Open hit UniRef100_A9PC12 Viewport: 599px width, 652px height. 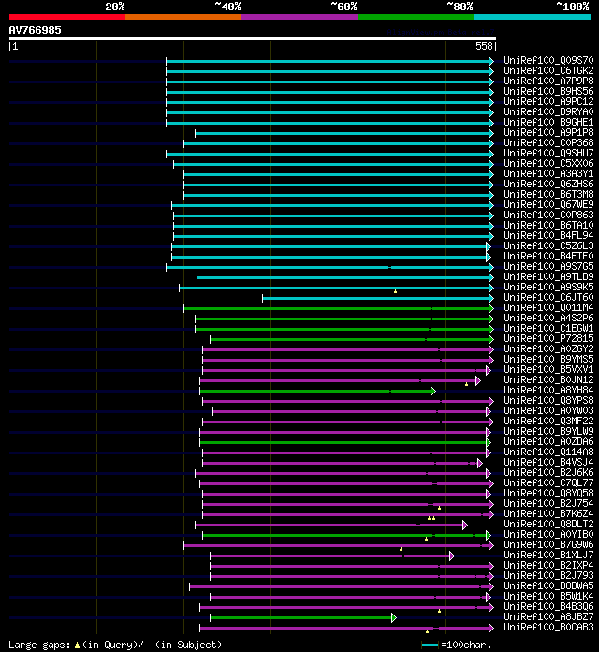[x=548, y=102]
